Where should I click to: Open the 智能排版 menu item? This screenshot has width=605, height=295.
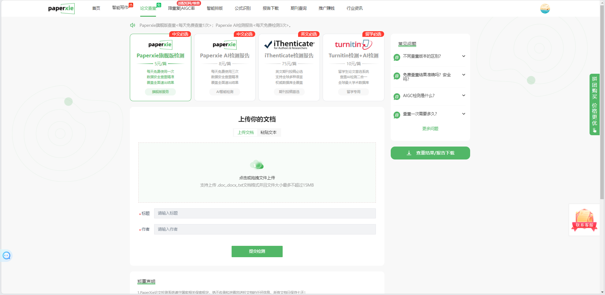tap(215, 9)
